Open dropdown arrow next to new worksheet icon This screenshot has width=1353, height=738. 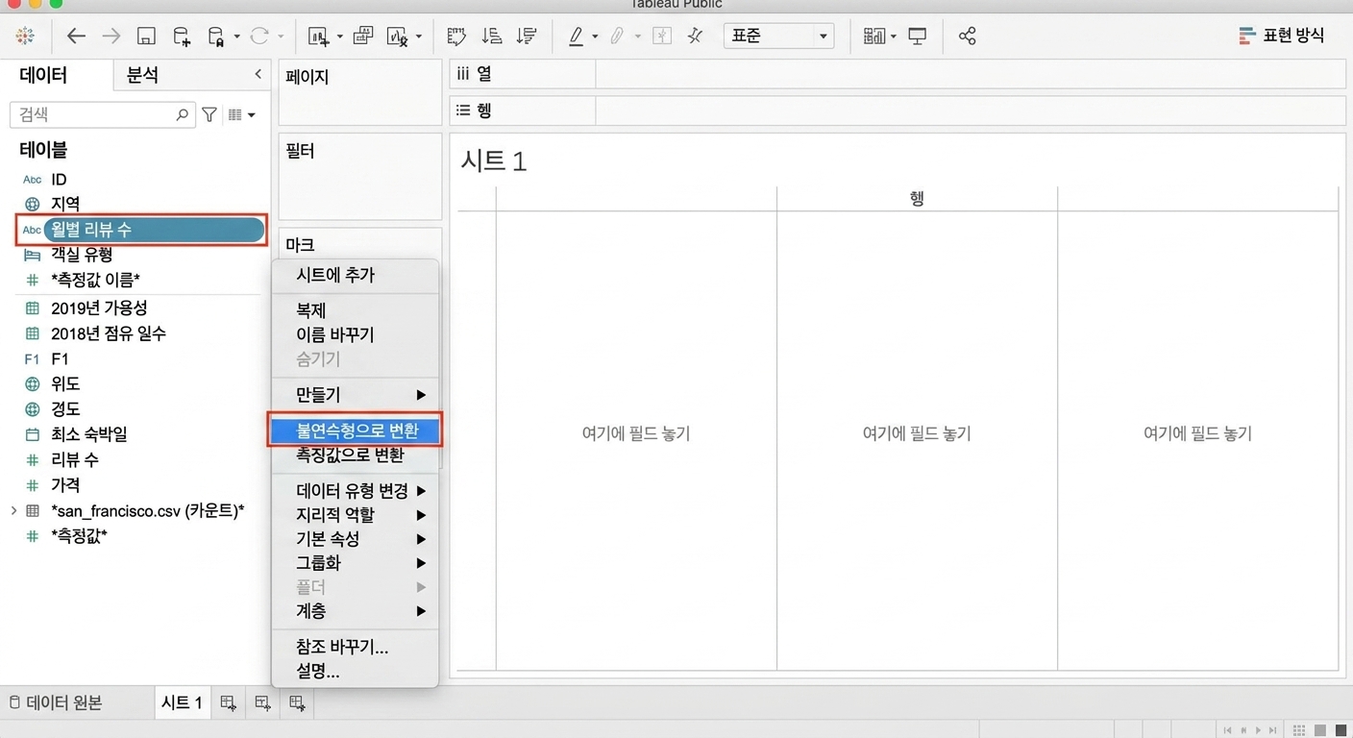339,37
